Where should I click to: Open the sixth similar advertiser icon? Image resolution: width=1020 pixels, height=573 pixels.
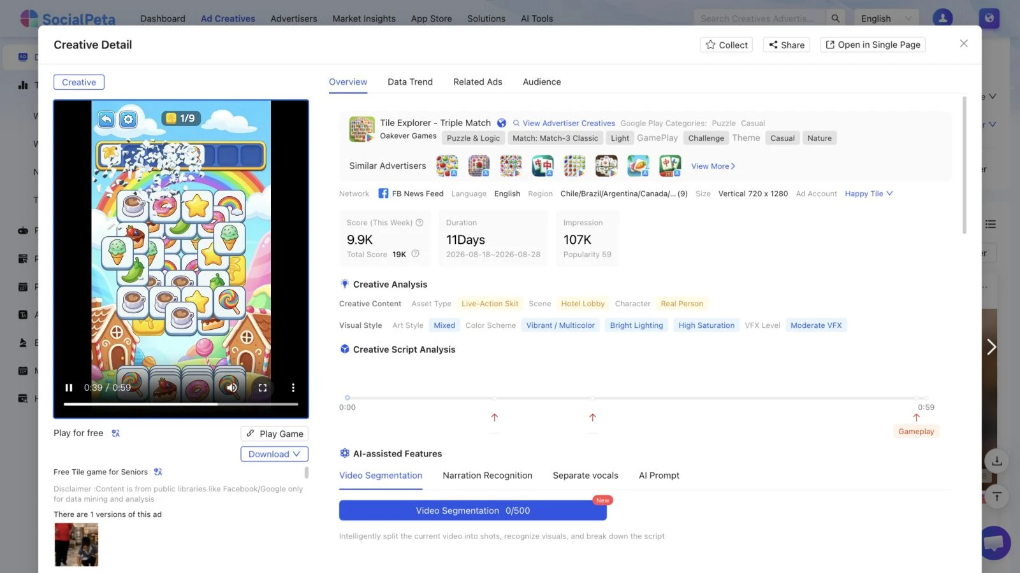(606, 166)
